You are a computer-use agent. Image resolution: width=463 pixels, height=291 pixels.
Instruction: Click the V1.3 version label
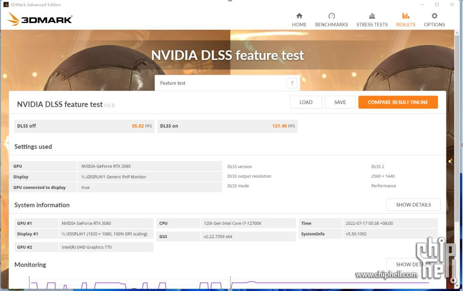pos(109,105)
